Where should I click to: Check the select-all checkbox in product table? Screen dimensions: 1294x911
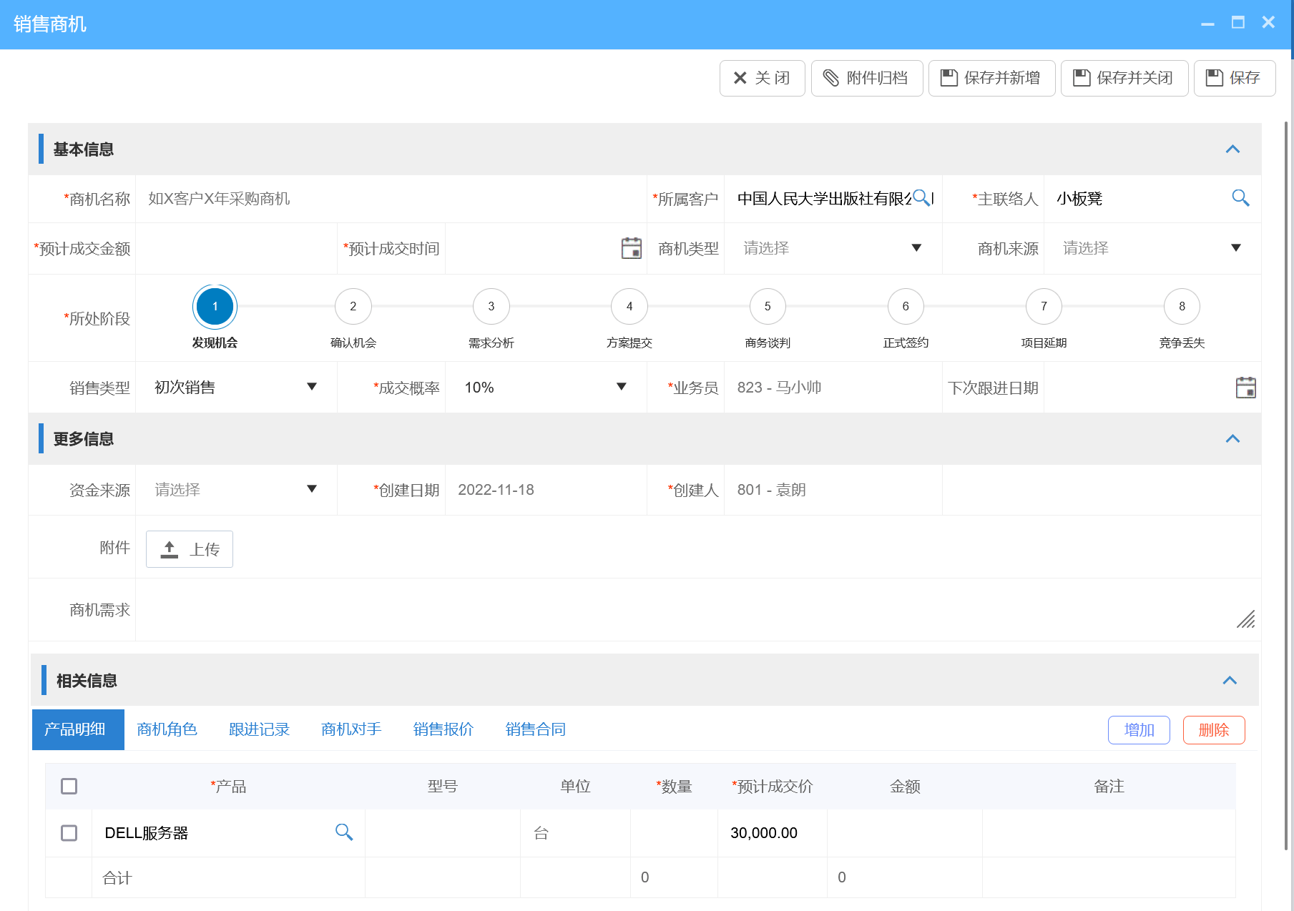tap(69, 785)
